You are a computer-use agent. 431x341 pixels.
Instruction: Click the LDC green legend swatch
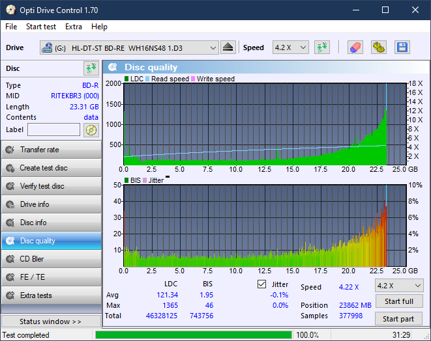(x=126, y=79)
